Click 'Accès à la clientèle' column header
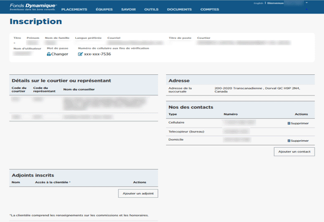Screen dimensions: 324x222 [52, 182]
